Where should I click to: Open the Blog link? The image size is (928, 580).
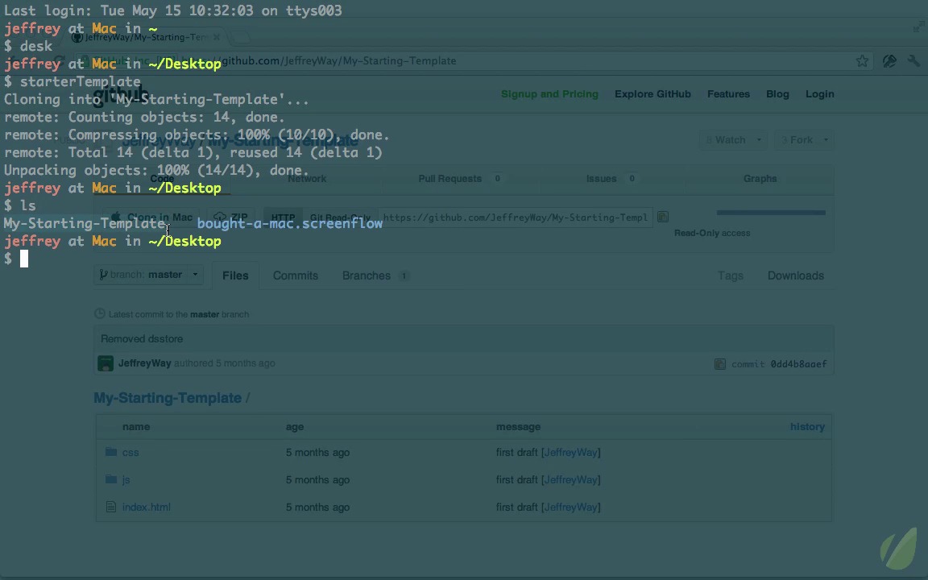pos(777,94)
